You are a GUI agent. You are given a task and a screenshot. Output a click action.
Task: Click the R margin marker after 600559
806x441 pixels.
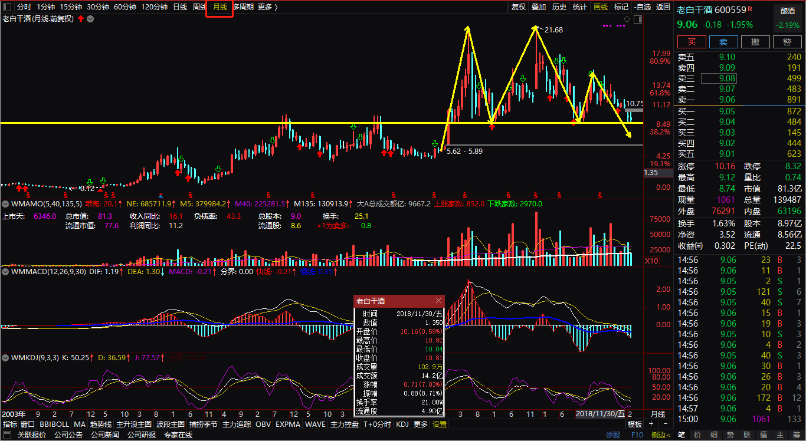[750, 8]
